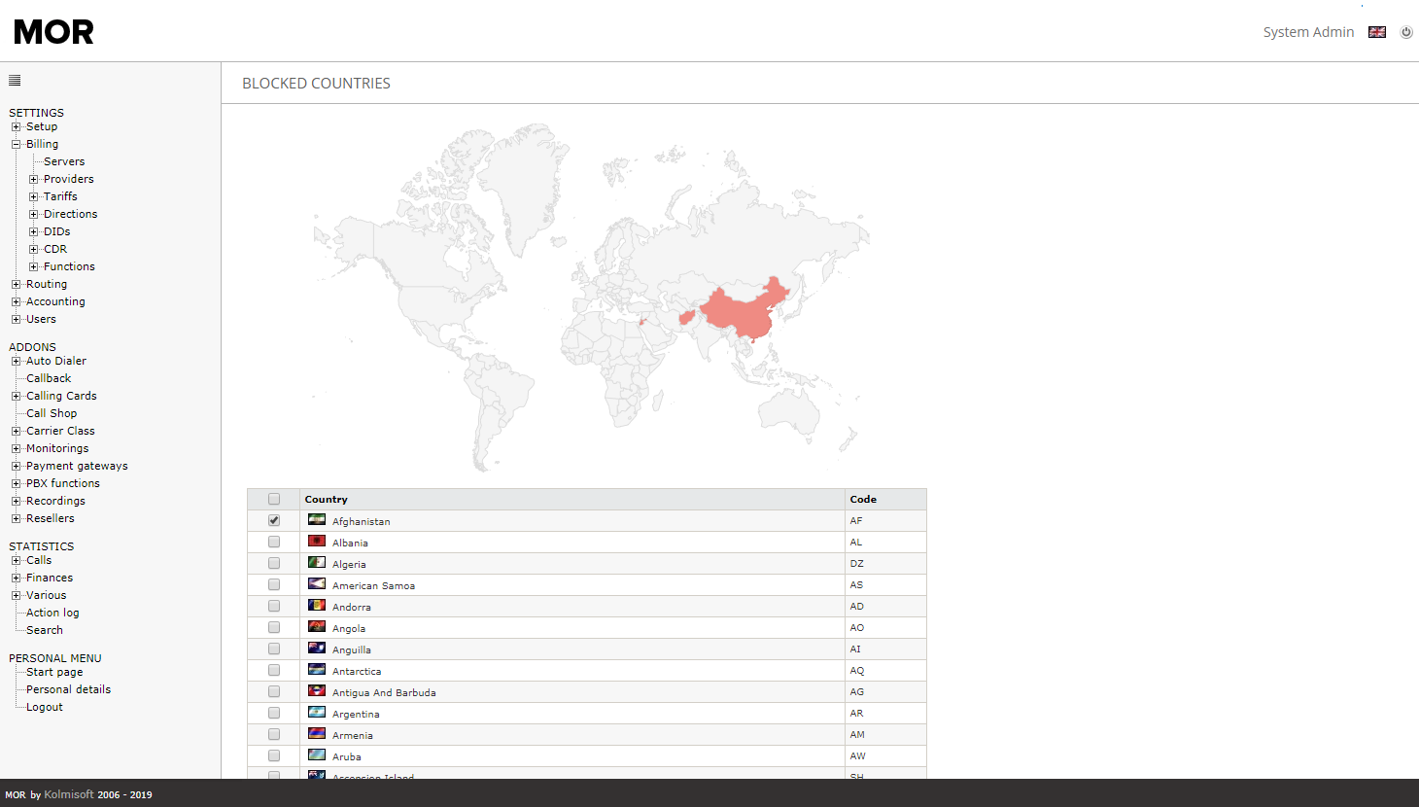This screenshot has width=1419, height=807.
Task: Click the highlighted China region on map
Action: coord(744,311)
